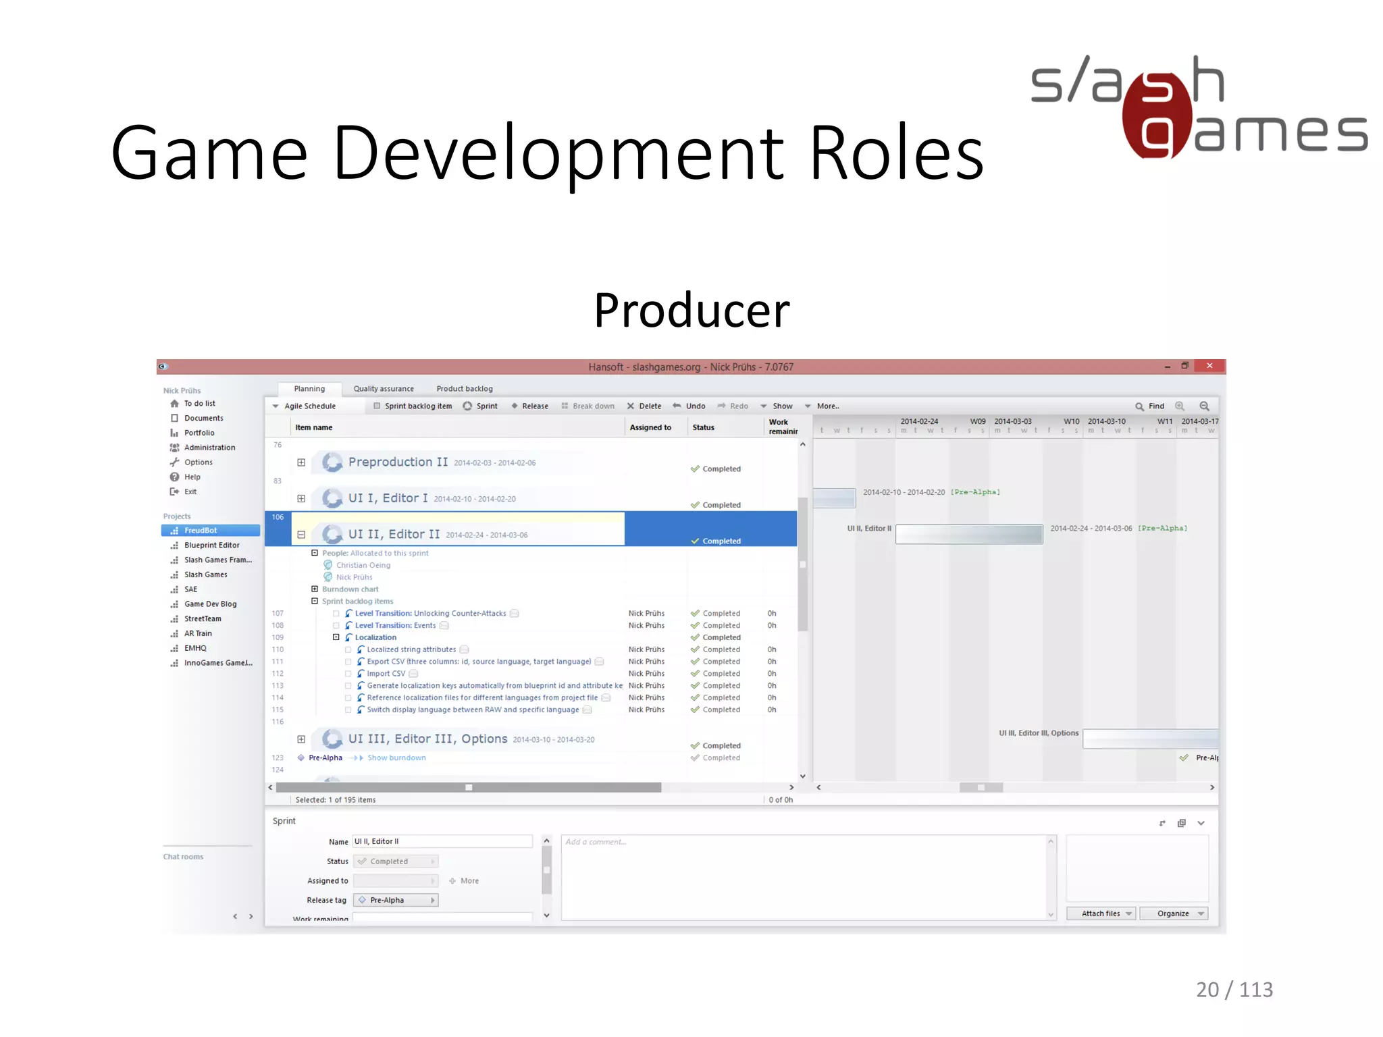Click the Undo toolbar button

point(689,406)
